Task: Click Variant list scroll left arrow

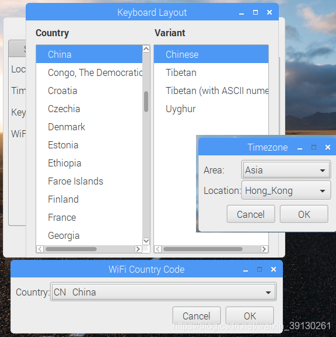Action: 158,249
